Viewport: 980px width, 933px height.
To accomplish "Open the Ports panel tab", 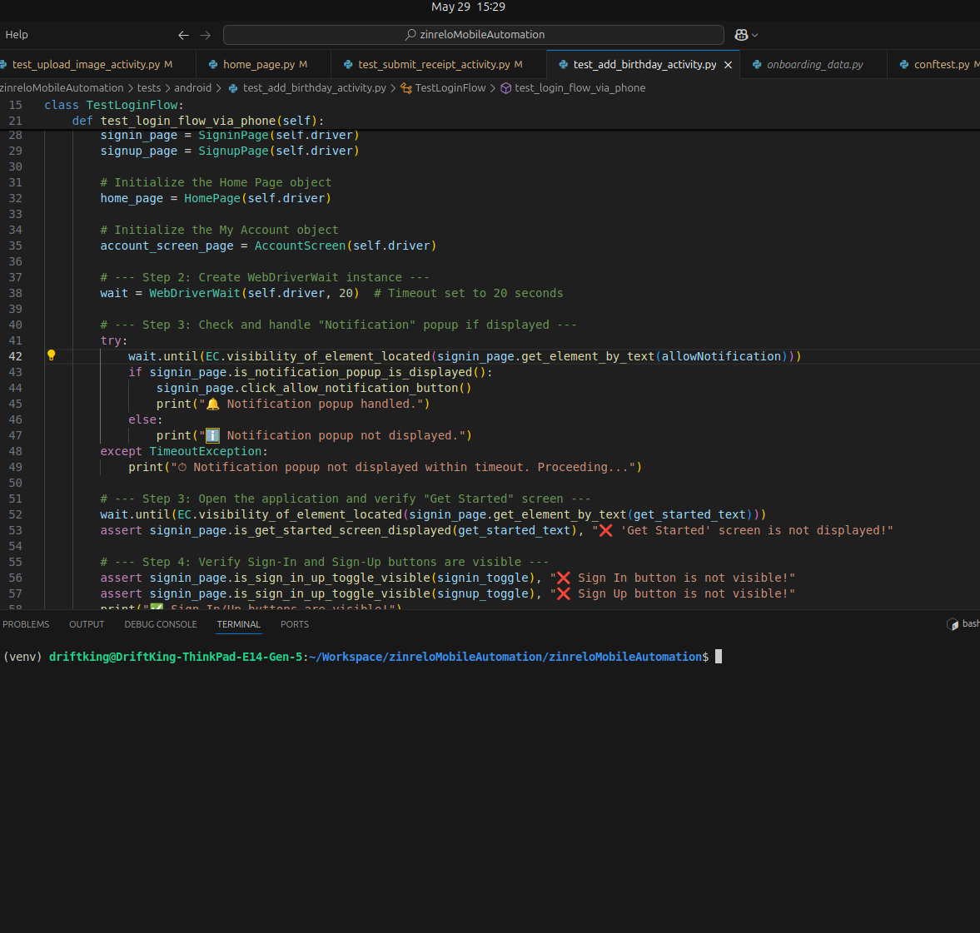I will point(294,624).
